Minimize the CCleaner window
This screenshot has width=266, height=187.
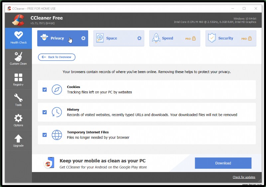[233, 9]
